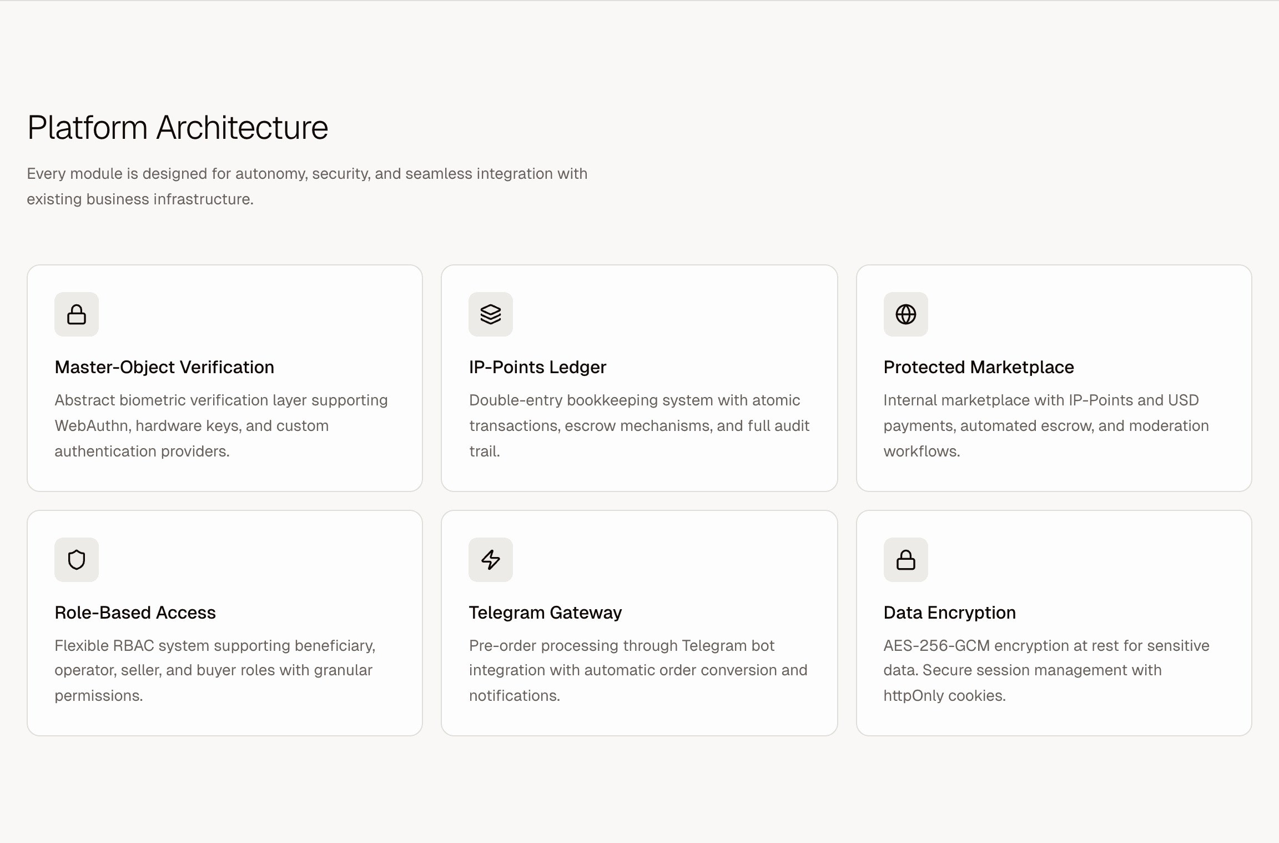
Task: Click the shield icon for Role-Based Access
Action: coord(77,560)
